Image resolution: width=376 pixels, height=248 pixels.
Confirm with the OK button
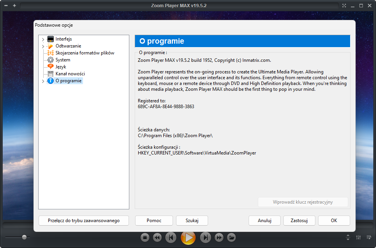click(334, 221)
